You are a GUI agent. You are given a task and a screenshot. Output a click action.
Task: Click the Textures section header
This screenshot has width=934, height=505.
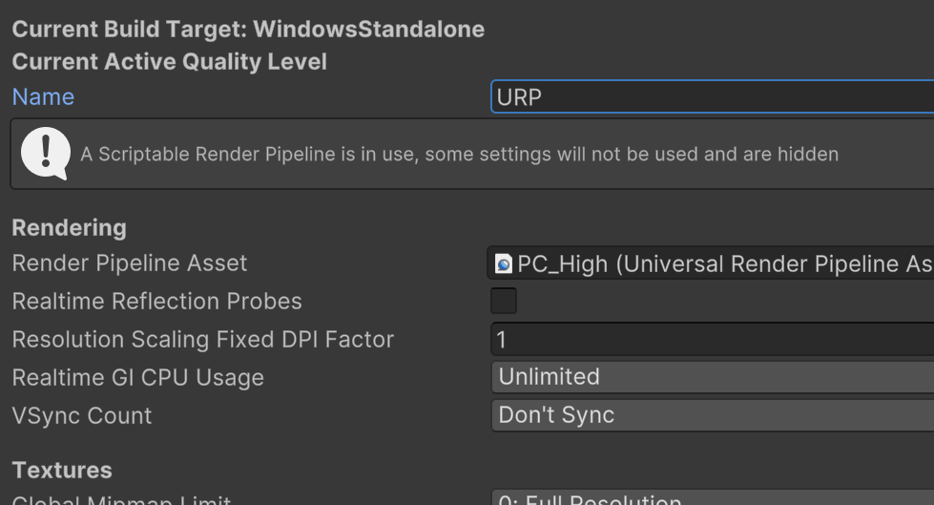[61, 470]
